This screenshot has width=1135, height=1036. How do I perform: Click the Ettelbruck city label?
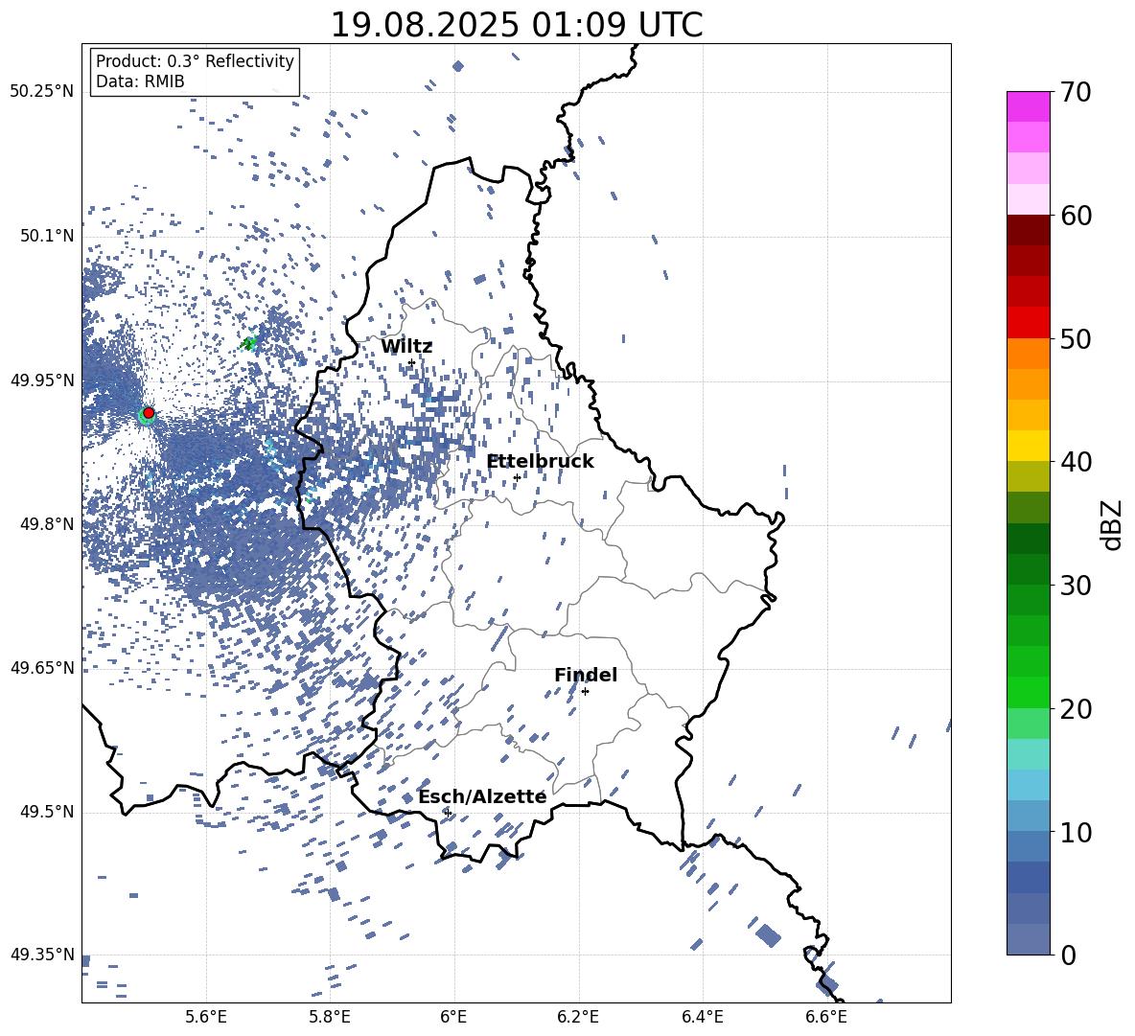pos(540,462)
